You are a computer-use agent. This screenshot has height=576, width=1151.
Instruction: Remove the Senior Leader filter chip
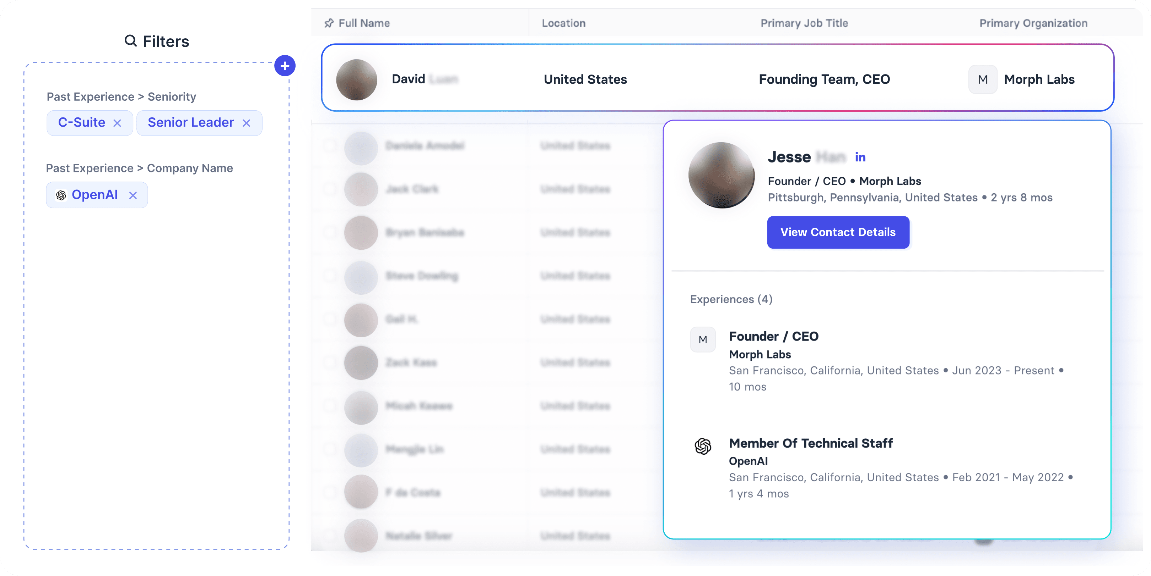point(246,123)
